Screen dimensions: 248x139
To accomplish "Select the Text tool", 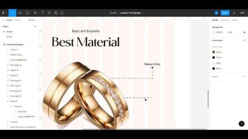I will [x=43, y=13].
